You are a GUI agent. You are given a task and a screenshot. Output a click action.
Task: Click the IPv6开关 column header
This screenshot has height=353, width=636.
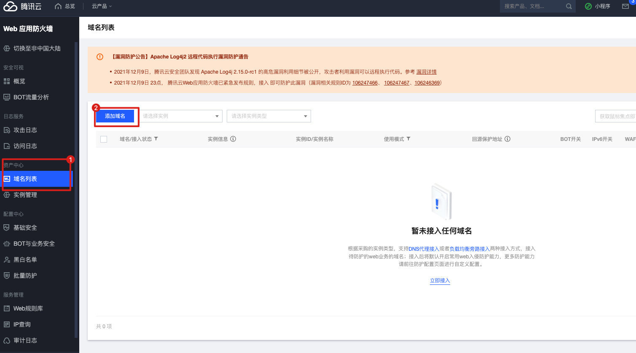coord(602,139)
